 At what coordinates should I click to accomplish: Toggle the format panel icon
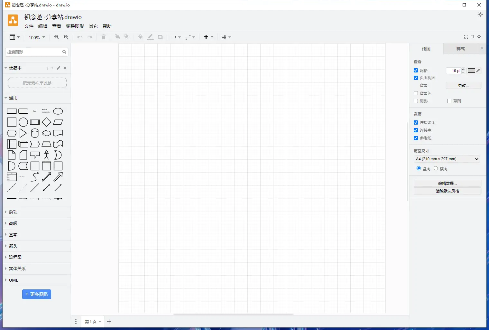(x=473, y=37)
